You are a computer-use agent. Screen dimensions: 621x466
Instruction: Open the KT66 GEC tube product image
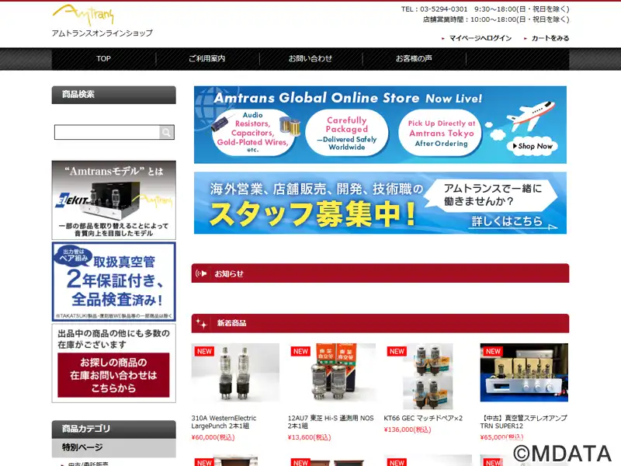pos(428,376)
